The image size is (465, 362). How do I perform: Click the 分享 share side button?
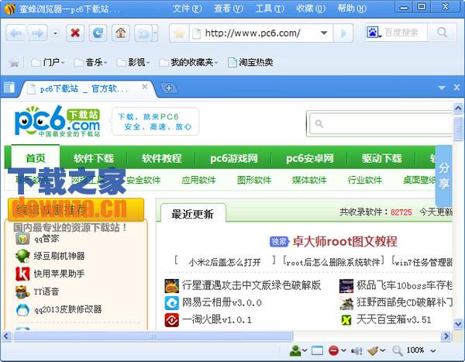tap(443, 176)
